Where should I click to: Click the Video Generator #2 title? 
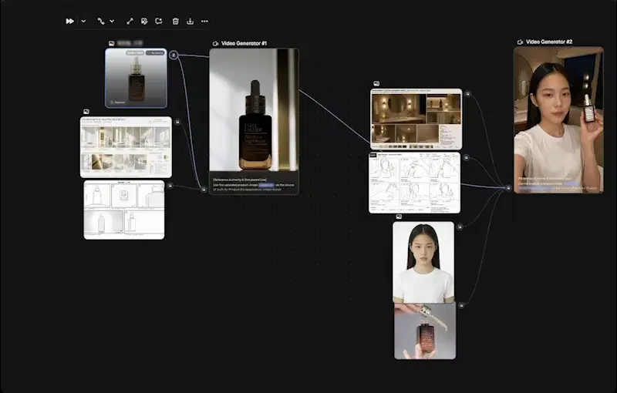tap(549, 42)
